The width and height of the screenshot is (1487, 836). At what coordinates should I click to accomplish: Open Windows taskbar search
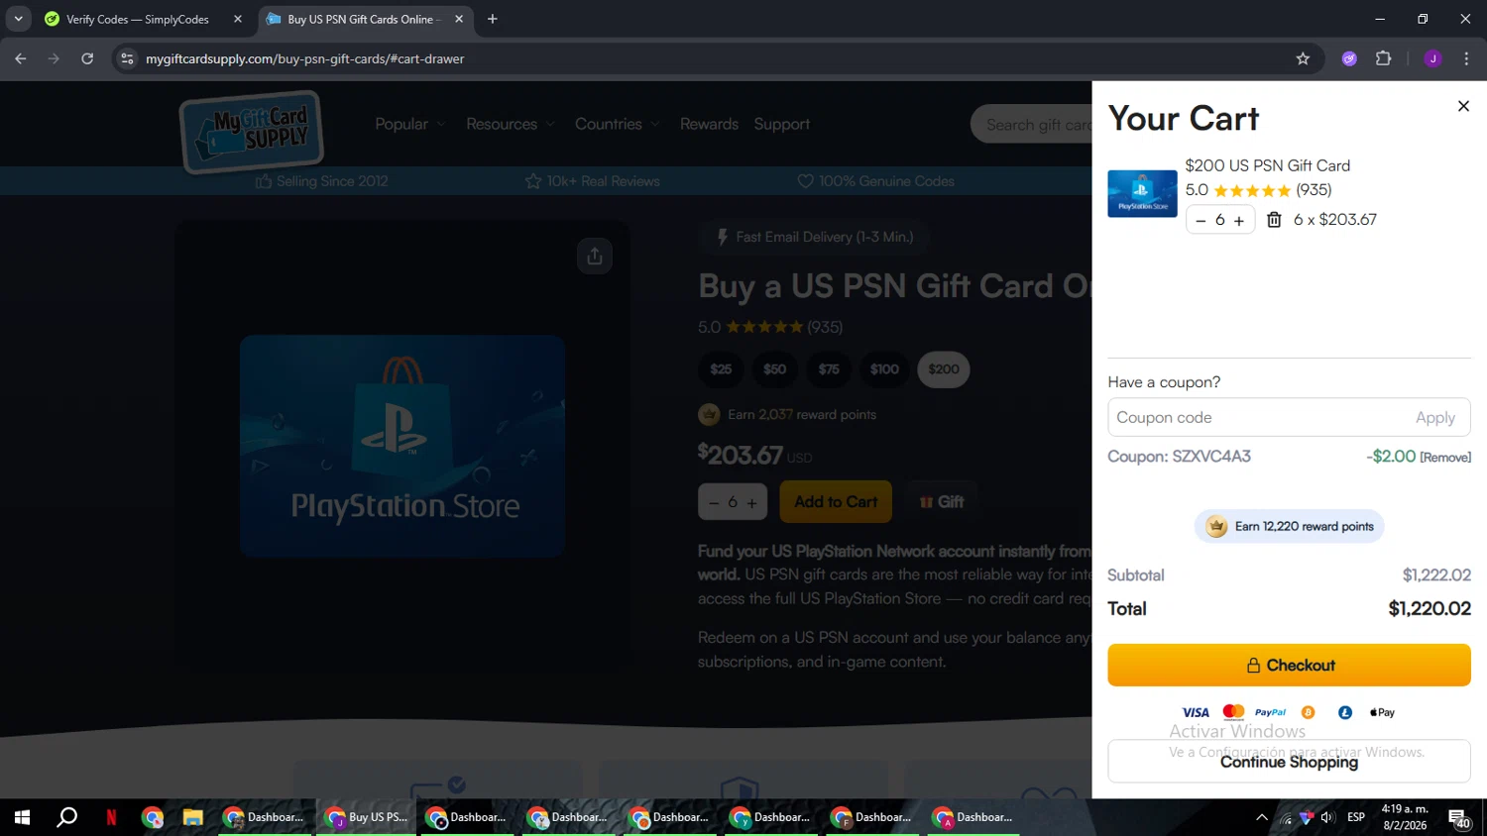click(x=66, y=817)
